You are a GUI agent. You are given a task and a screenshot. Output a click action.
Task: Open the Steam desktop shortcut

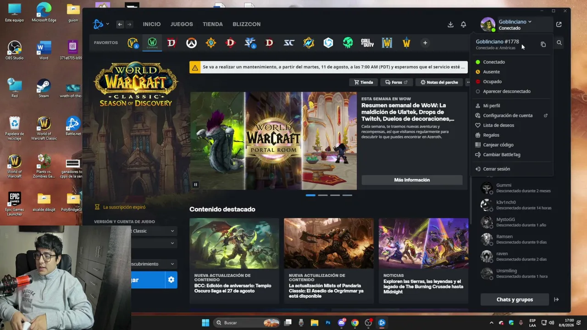tap(44, 88)
